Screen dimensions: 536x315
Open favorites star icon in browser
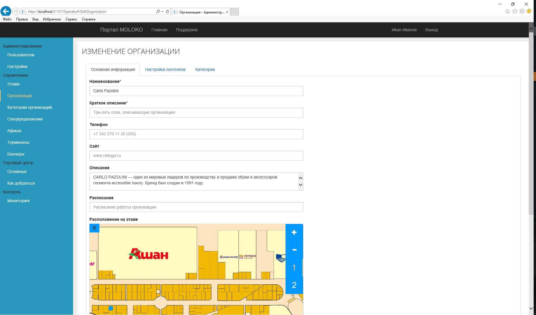click(x=515, y=11)
